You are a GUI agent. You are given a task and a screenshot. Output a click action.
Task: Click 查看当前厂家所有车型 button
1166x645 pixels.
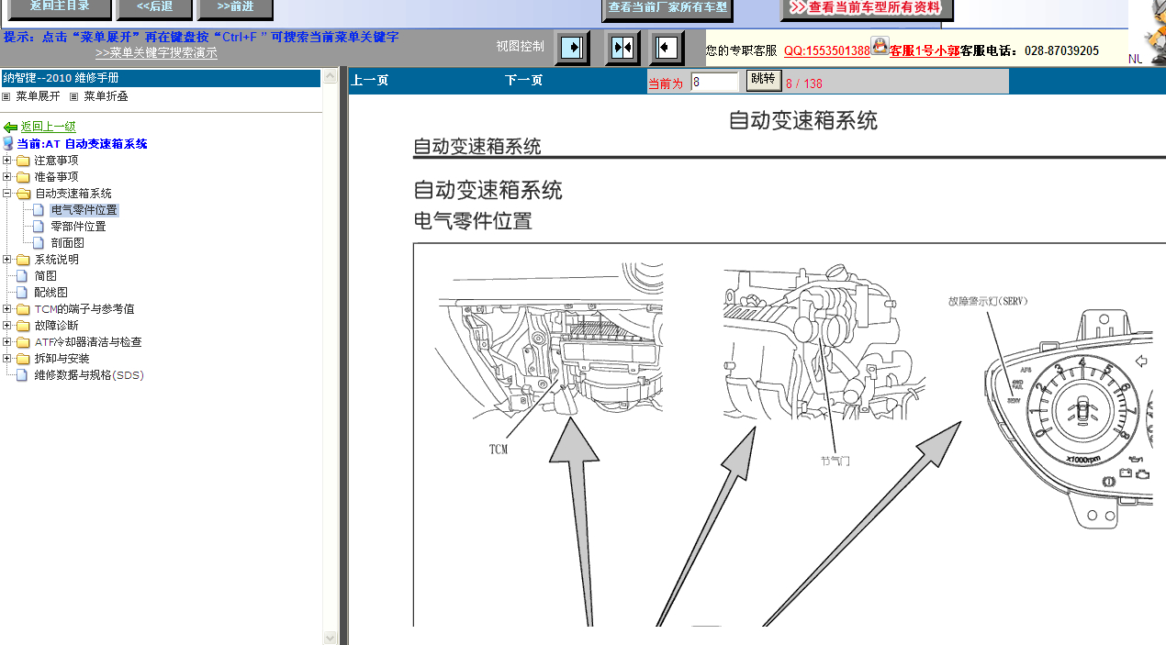[667, 10]
